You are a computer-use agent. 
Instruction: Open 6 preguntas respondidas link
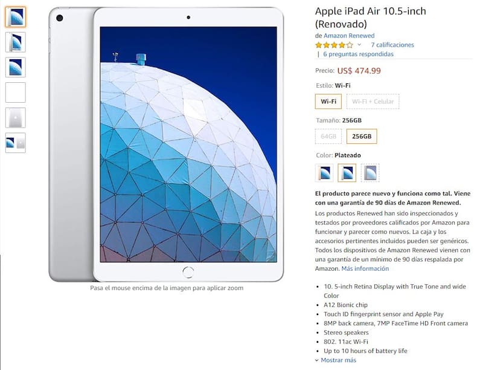coord(358,54)
